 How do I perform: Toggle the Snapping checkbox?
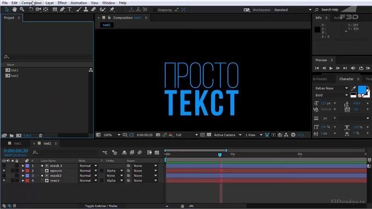[155, 10]
